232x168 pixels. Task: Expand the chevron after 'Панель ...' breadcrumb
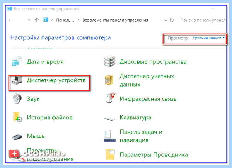tap(78, 20)
